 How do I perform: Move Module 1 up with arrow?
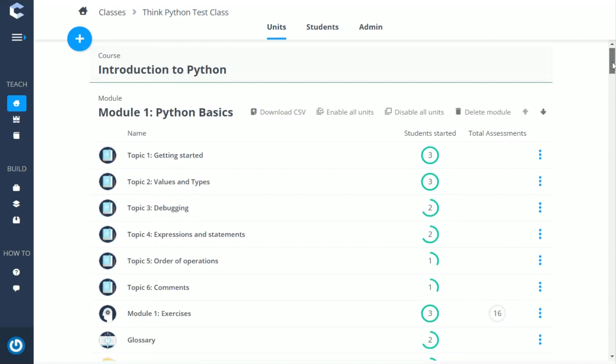[525, 112]
